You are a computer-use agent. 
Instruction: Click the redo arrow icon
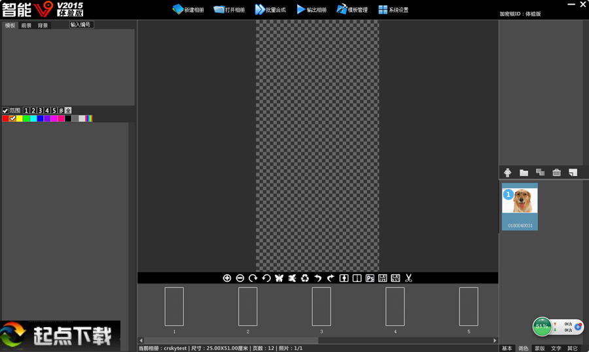pyautogui.click(x=330, y=278)
